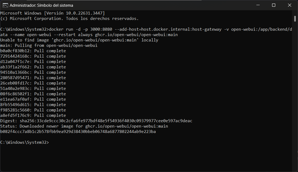Click the Microsoft Corporation copyright line
Viewport: 298px width, 172px height.
(69, 19)
